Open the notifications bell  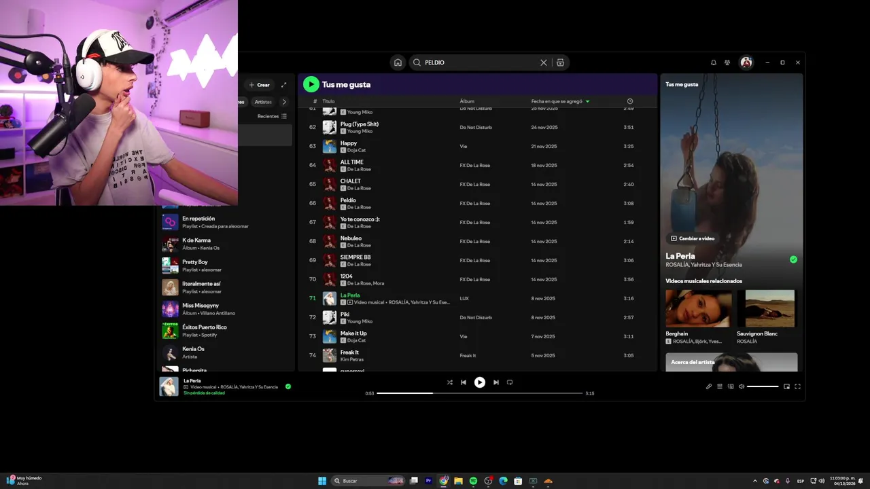(714, 62)
